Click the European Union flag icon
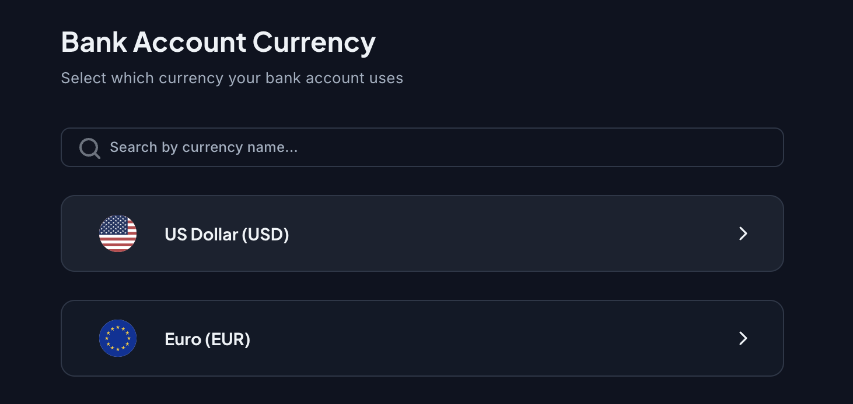 tap(118, 338)
